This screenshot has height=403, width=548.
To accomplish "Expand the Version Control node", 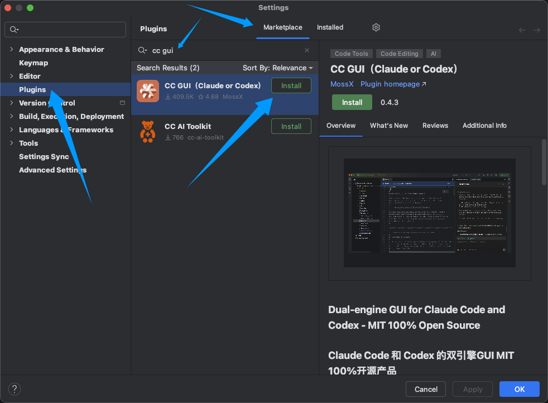I will [12, 103].
